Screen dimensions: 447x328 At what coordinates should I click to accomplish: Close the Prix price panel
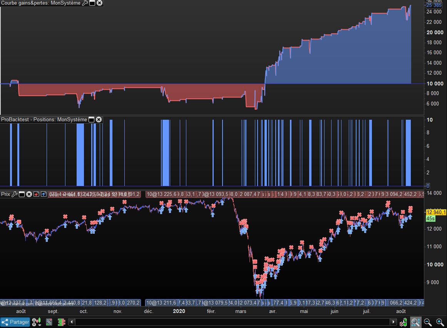click(x=29, y=194)
